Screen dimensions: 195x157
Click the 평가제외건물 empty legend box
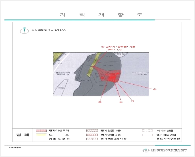point(147,135)
